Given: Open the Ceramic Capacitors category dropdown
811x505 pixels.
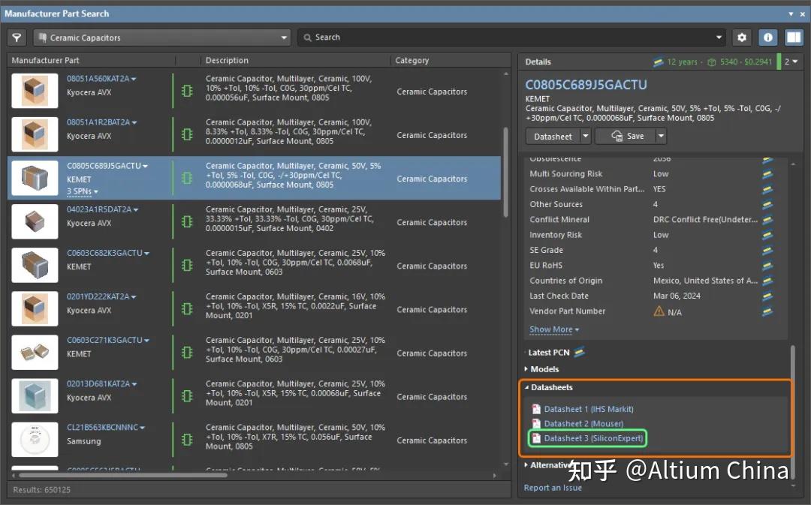Looking at the screenshot, I should (x=284, y=37).
